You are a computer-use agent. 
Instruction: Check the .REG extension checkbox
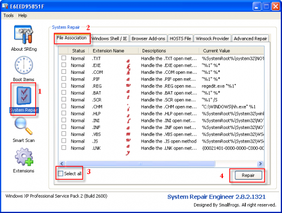[x=64, y=86]
